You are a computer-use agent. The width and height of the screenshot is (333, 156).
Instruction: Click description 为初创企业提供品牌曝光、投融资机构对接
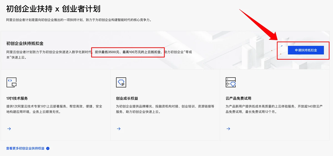pos(165,109)
